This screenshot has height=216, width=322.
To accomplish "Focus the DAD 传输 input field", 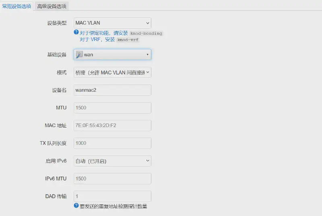I will (112, 196).
